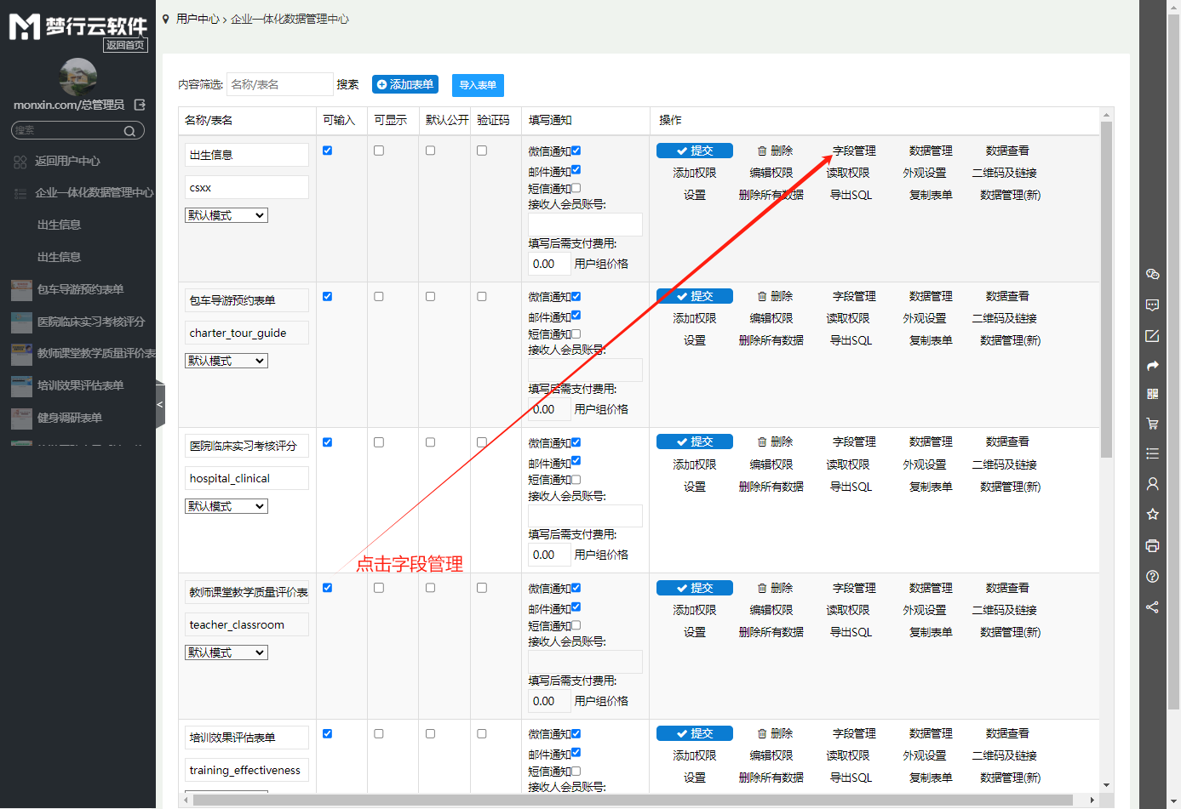
Task: Toggle 邮件通知 checkbox in 包车导游预约表单 row
Action: tap(576, 316)
